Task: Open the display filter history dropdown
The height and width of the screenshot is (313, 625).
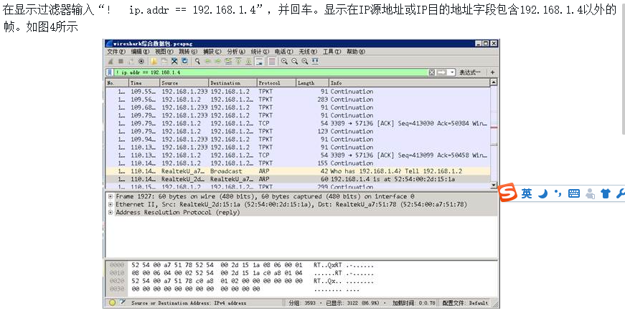Action: click(x=451, y=72)
